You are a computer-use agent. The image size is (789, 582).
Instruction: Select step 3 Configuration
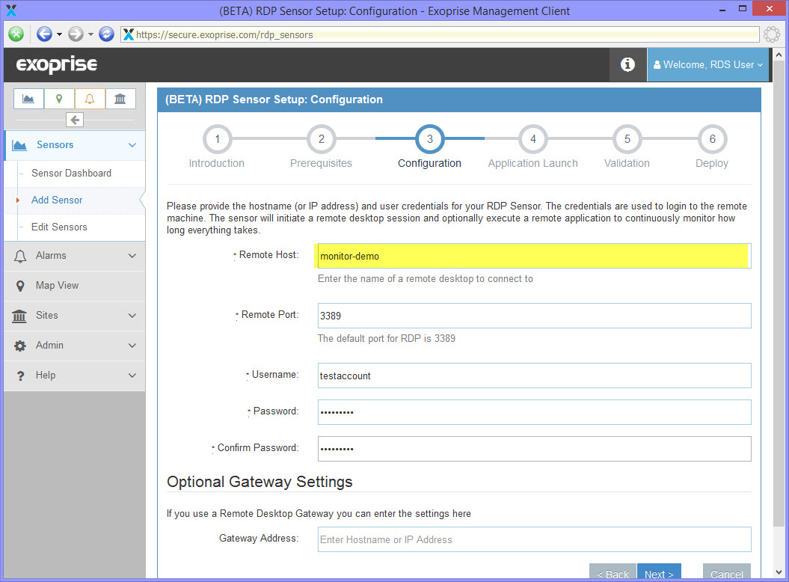click(430, 139)
